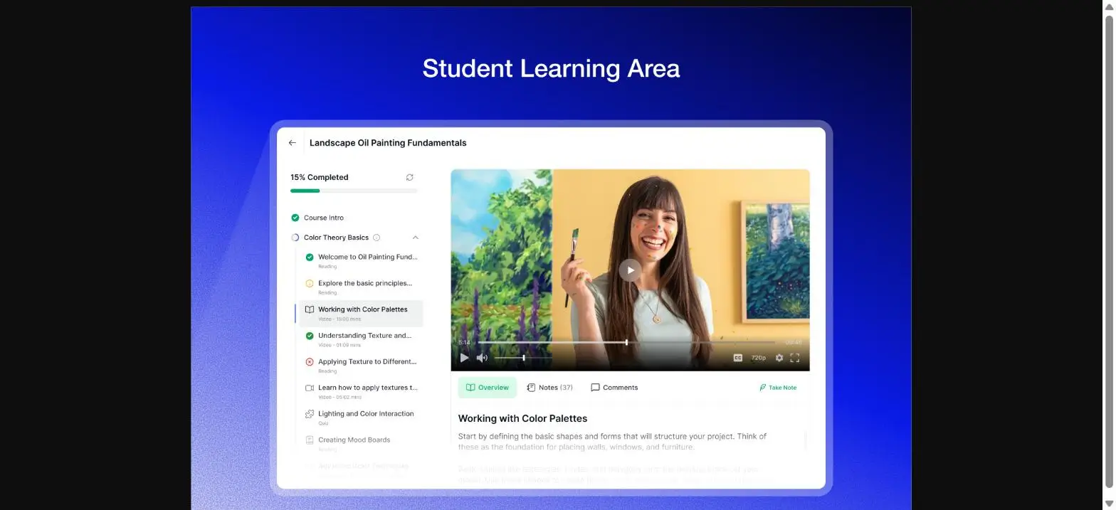The width and height of the screenshot is (1116, 510).
Task: Click the checkmark for Understanding Texture lesson
Action: click(310, 336)
